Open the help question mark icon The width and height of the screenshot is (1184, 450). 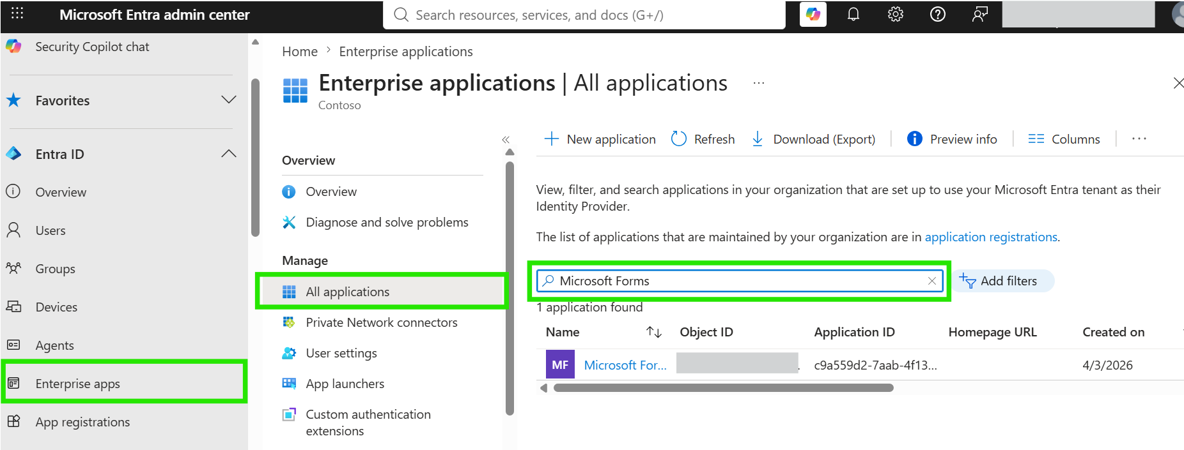pos(938,14)
